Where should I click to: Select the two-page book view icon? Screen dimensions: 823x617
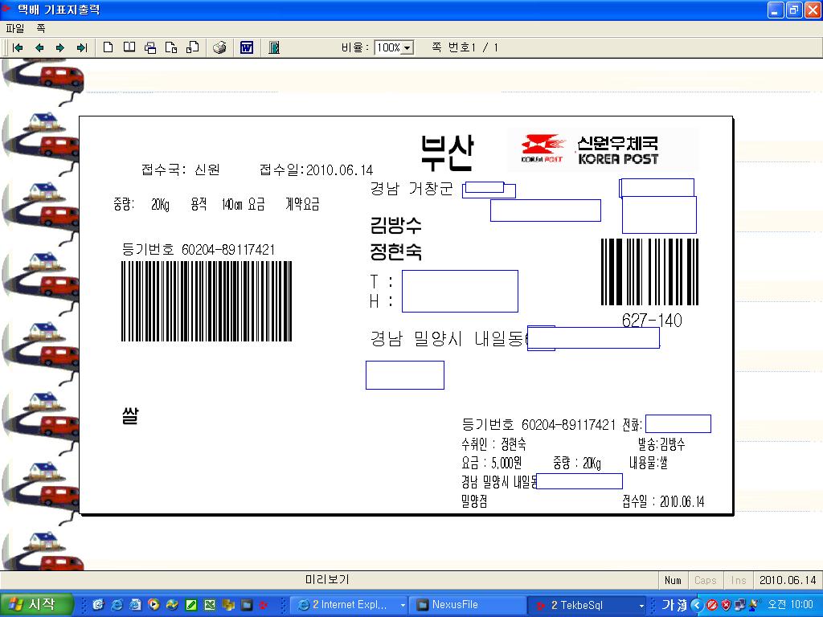point(129,47)
